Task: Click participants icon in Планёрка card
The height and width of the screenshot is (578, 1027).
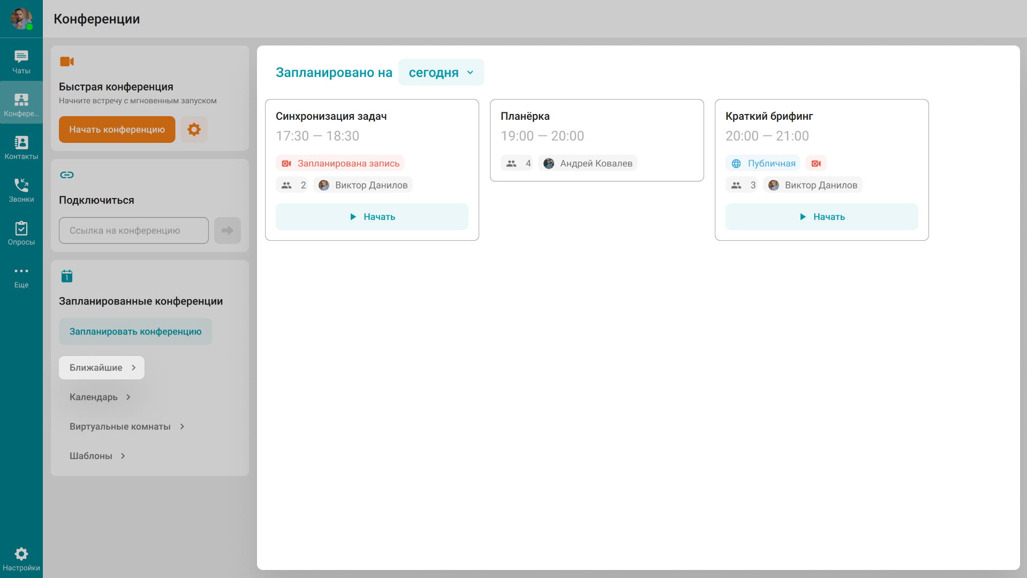Action: point(511,163)
